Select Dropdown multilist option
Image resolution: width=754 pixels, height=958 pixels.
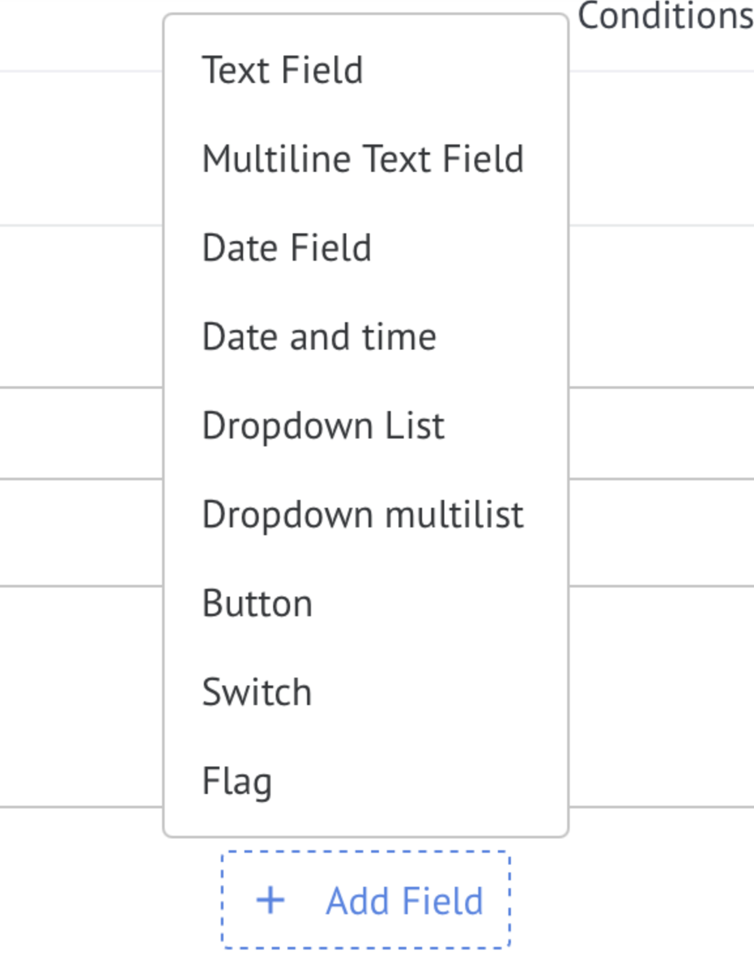pyautogui.click(x=365, y=514)
